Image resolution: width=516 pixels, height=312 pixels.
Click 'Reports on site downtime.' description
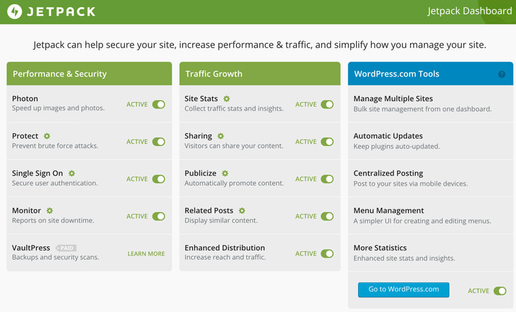pos(53,220)
